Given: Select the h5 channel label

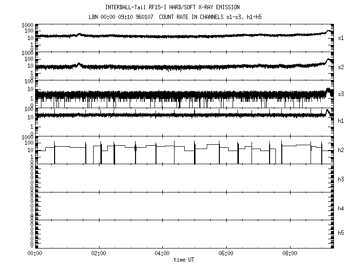Looking at the screenshot, I should [341, 233].
